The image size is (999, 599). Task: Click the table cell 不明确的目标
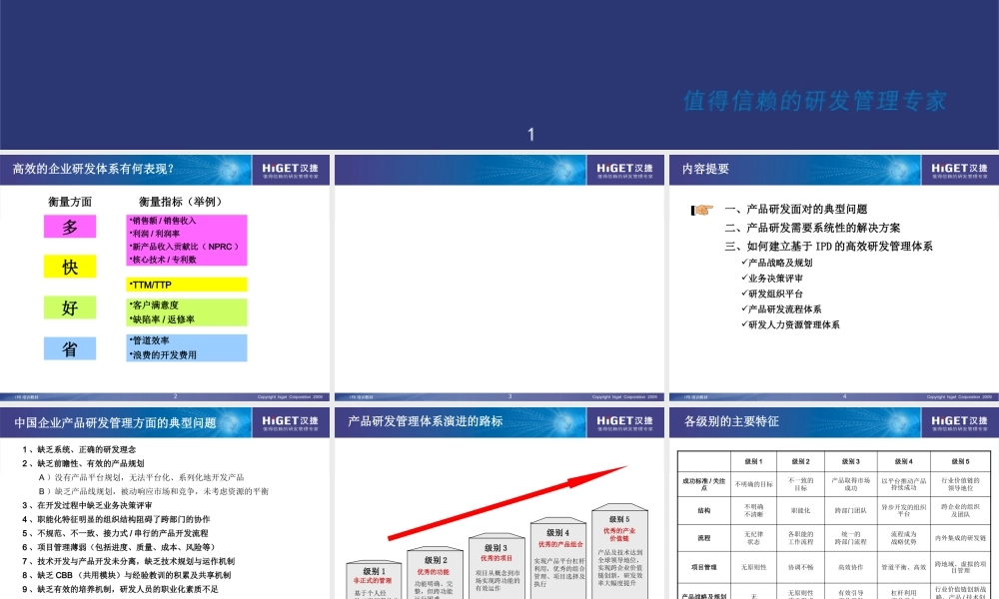click(753, 484)
